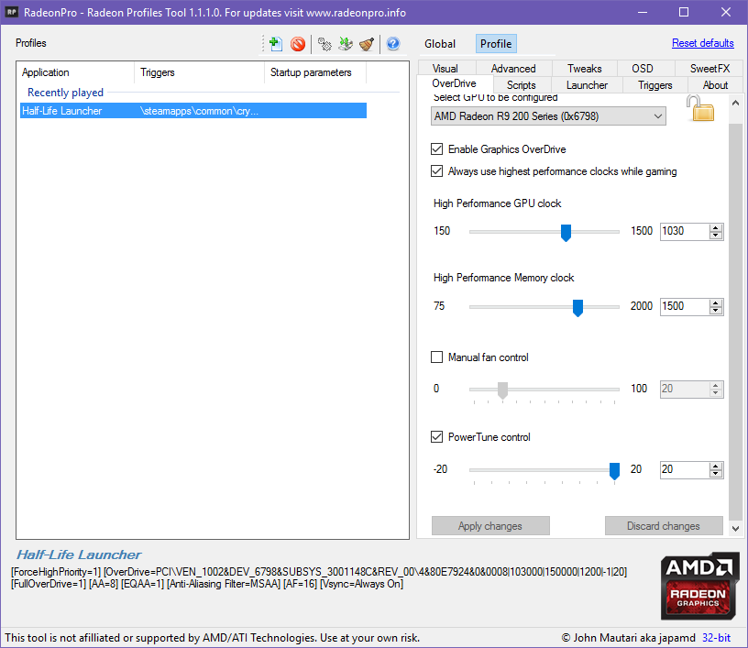Viewport: 748px width, 648px height.
Task: Open the Triggers tab
Action: tap(655, 85)
